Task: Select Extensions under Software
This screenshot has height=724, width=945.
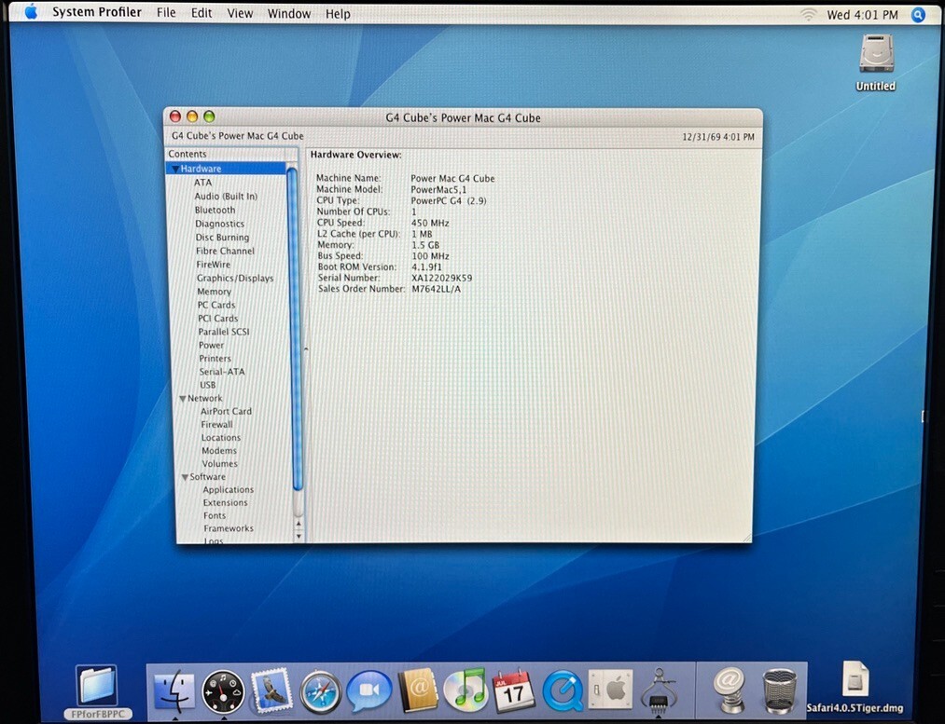Action: [226, 502]
